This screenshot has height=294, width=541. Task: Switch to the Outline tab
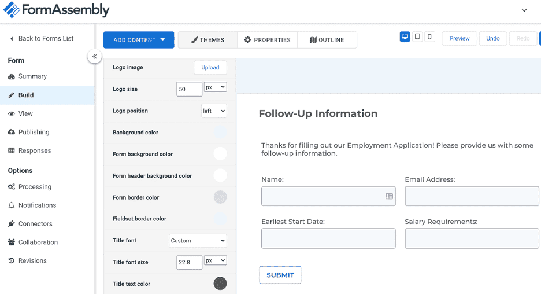(327, 40)
